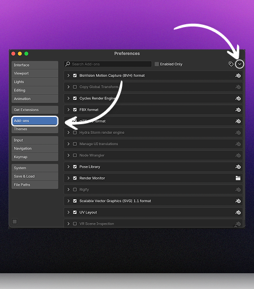Switch to Themes preferences

[35, 129]
